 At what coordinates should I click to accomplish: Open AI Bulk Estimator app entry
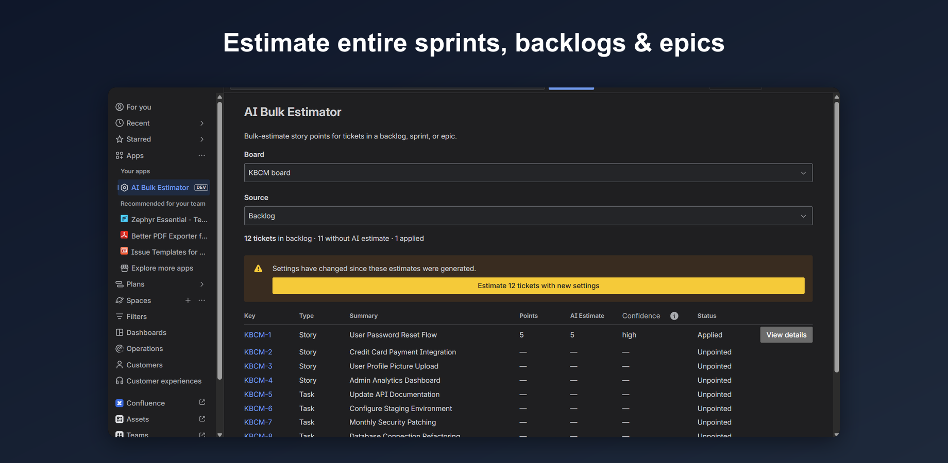coord(163,188)
